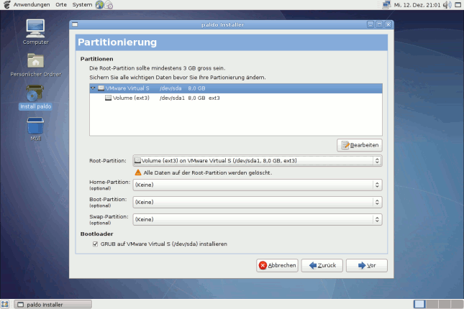
Task: Switch to the fourth workspace in pager
Action: point(458,304)
